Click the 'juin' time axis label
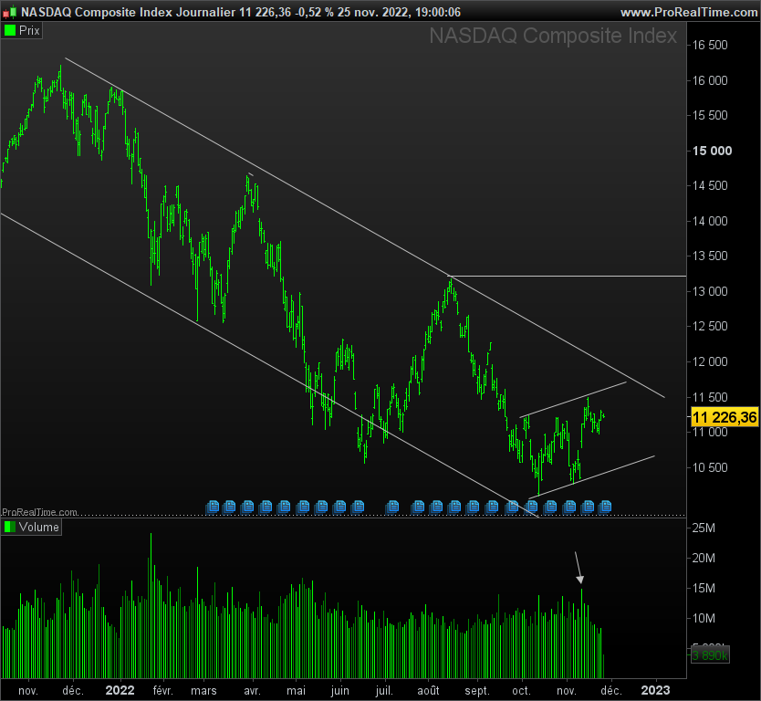 pyautogui.click(x=339, y=691)
